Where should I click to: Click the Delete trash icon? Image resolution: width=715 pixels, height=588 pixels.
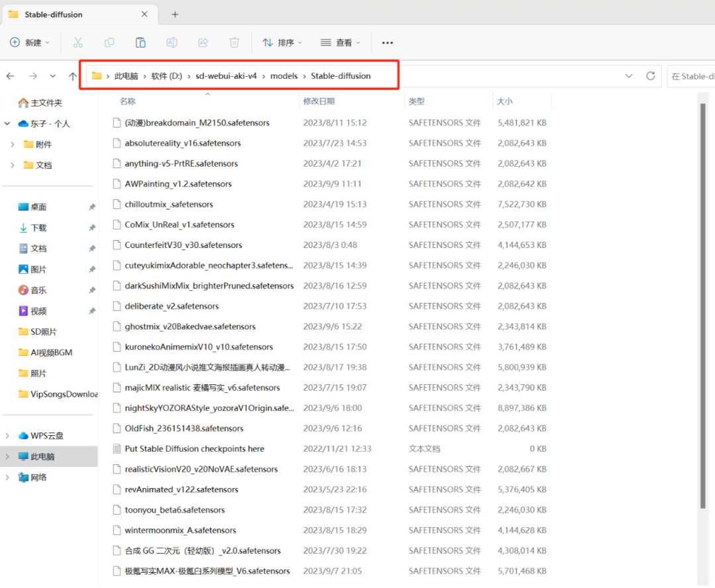(x=234, y=43)
